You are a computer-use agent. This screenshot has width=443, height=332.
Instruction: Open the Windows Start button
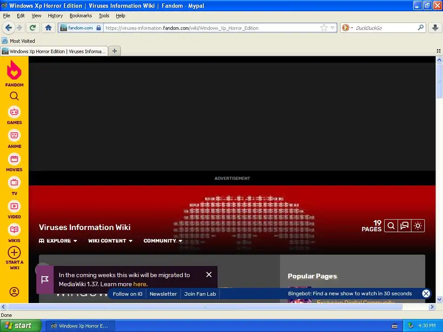(20, 326)
